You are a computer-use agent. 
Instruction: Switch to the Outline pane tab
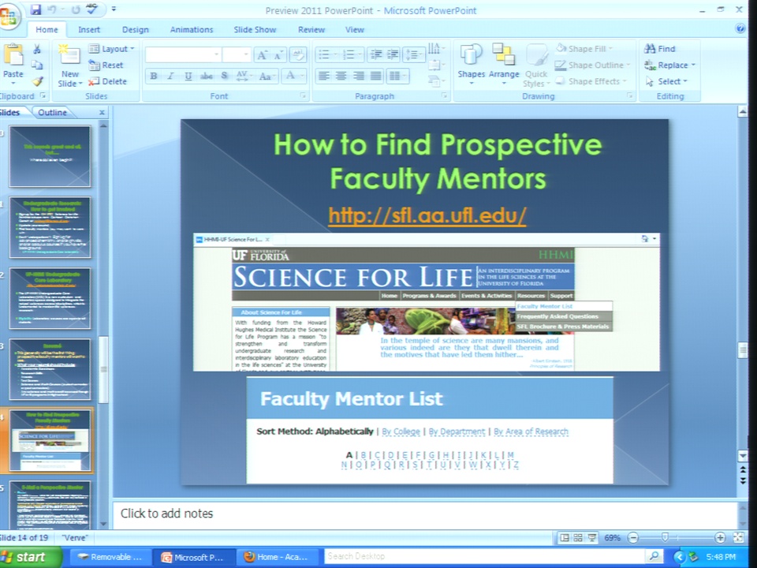(x=52, y=113)
